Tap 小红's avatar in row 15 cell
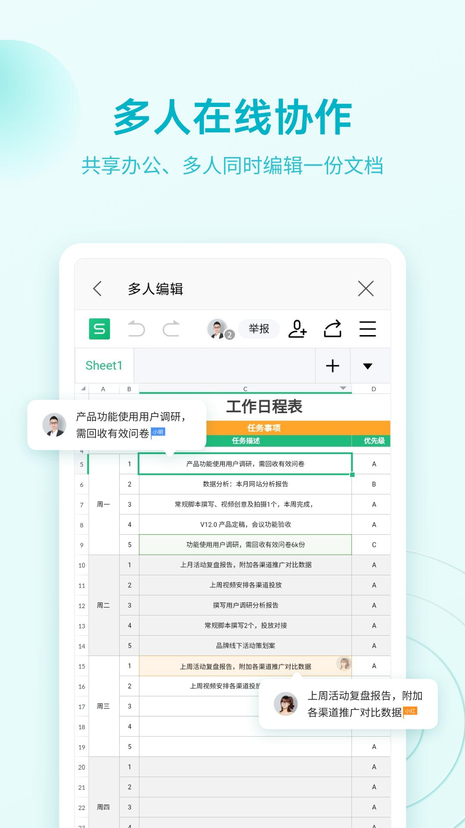The width and height of the screenshot is (465, 828). coord(344,664)
